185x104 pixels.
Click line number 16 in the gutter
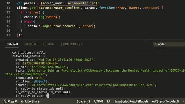pos(8,31)
